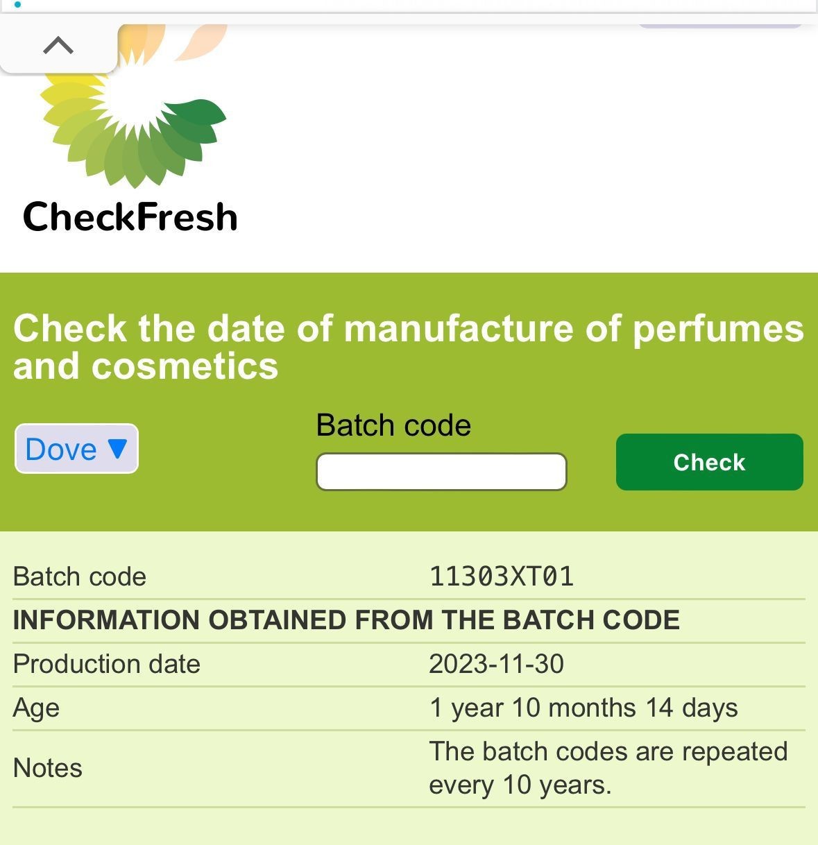Click the Information Obtained From Batch Code header

click(x=346, y=620)
